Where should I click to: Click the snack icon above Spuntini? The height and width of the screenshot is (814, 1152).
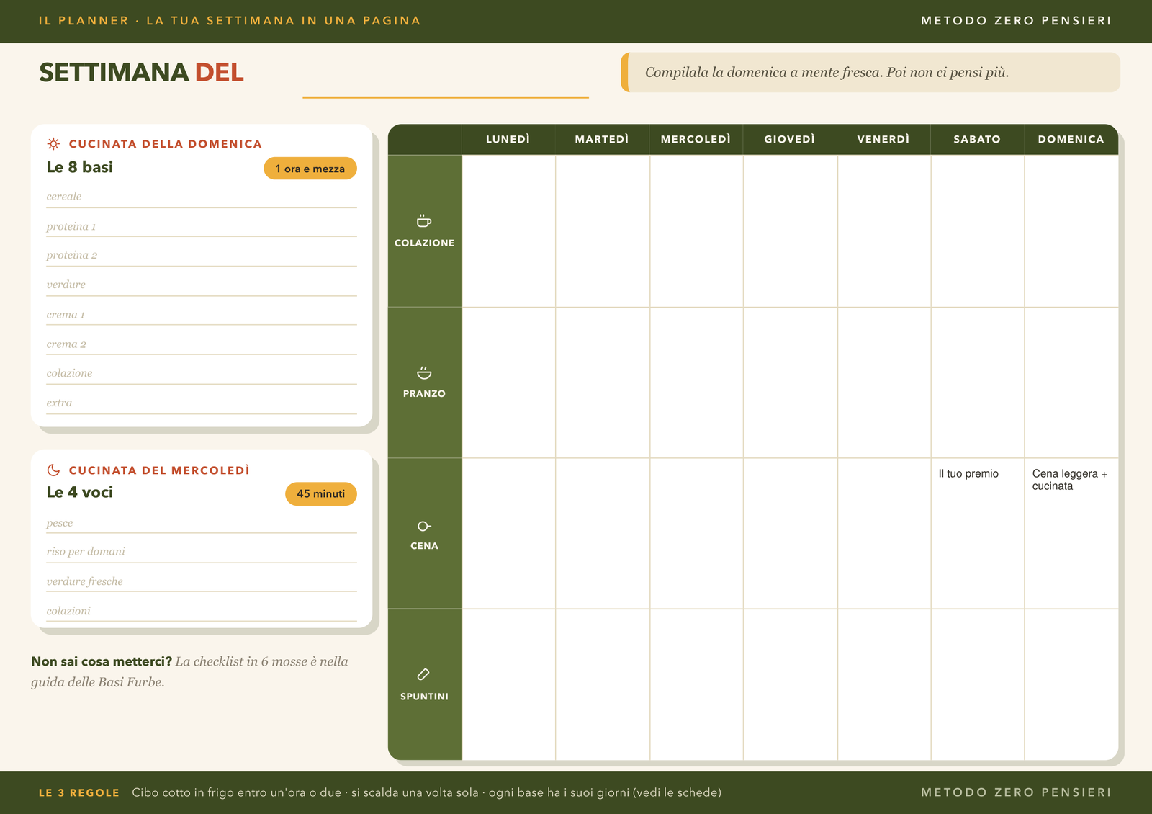(423, 674)
